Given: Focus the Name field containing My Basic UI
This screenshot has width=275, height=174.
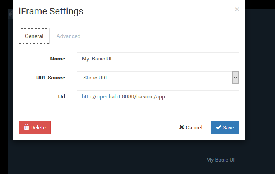Looking at the screenshot, I should tap(158, 59).
